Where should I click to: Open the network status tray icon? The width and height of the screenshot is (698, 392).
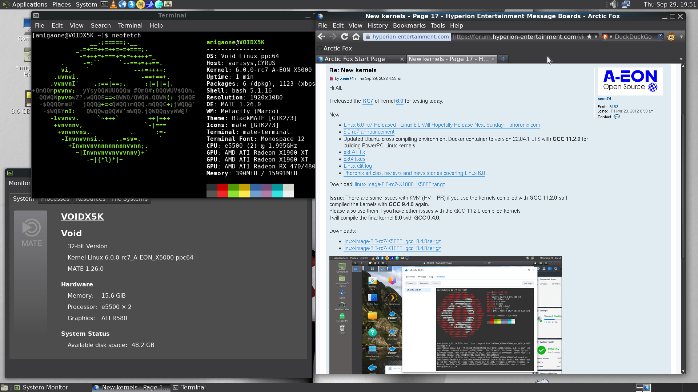(x=626, y=4)
